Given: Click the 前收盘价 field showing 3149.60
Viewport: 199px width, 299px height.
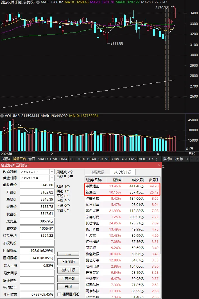Looking at the screenshot, I should coord(37,185).
